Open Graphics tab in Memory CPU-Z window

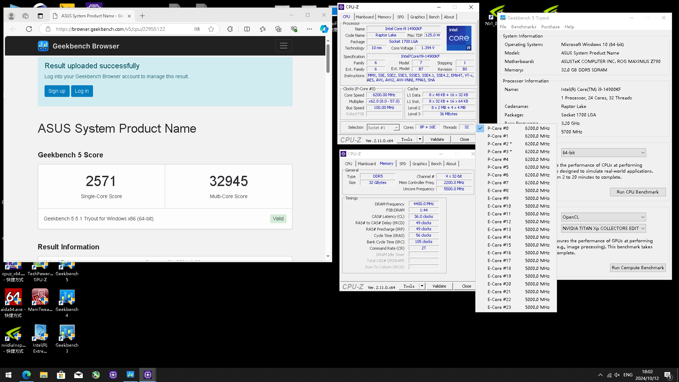[419, 164]
